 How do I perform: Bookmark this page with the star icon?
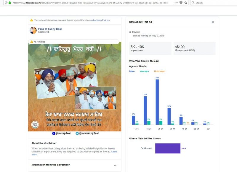coord(186,3)
